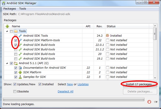Select the Samples for SDK row name
The image size is (161, 109).
35,77
